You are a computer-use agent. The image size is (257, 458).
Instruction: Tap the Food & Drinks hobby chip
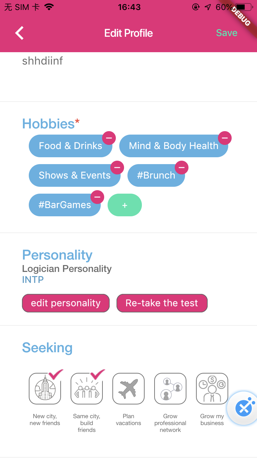pos(71,146)
